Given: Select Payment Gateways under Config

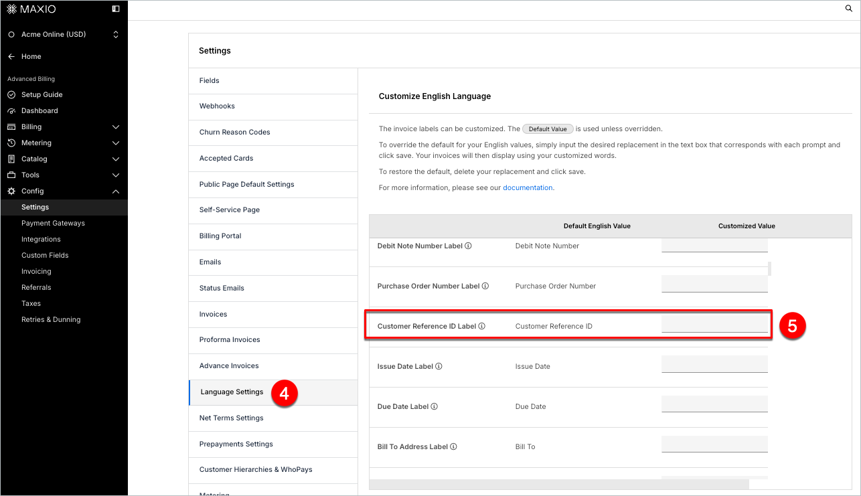Looking at the screenshot, I should (x=52, y=223).
